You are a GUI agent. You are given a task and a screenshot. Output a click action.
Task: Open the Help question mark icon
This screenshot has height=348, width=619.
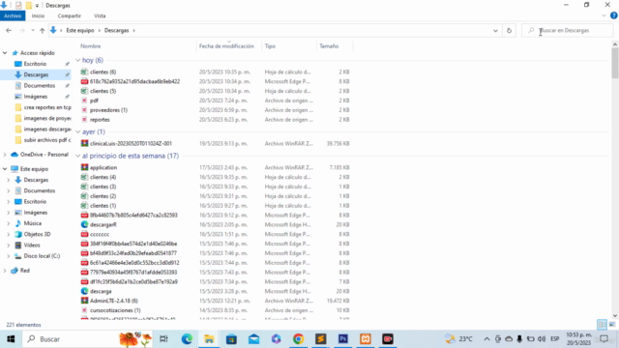point(613,15)
